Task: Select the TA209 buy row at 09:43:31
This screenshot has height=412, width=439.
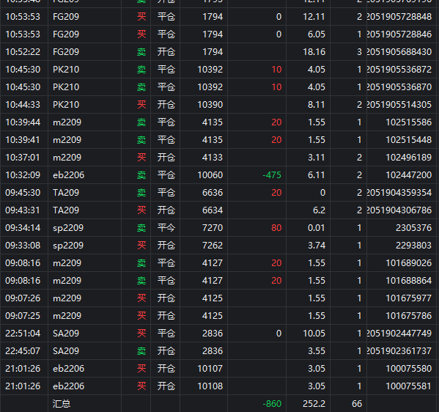Action: tap(220, 210)
